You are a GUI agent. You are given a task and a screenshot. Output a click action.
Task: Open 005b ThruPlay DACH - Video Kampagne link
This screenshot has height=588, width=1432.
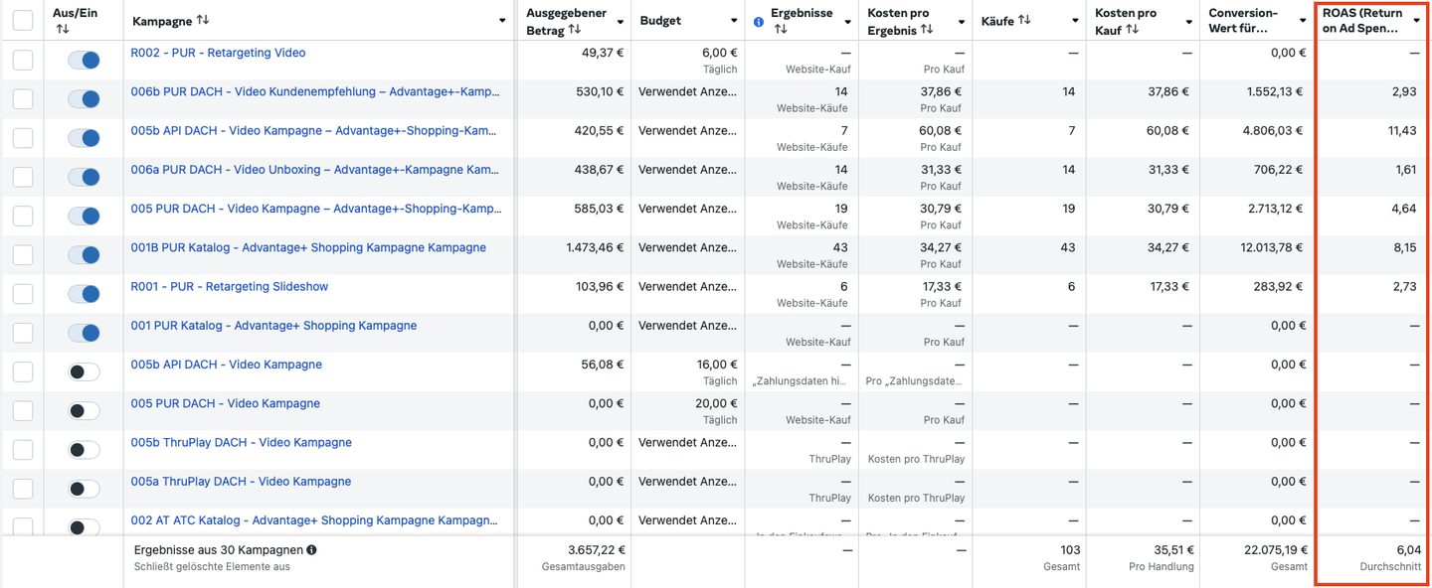(241, 443)
